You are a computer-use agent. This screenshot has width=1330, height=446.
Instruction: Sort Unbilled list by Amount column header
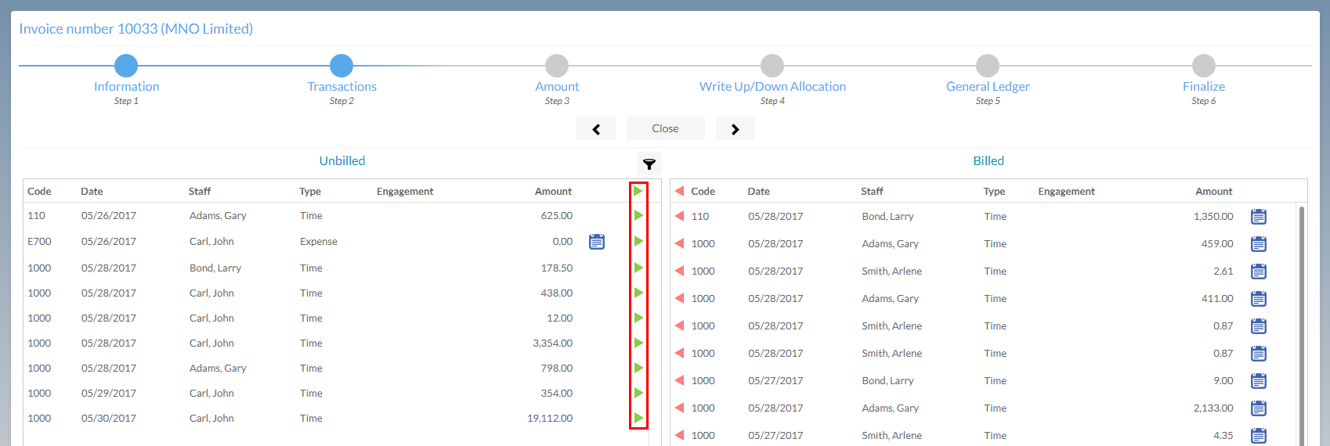(x=553, y=191)
